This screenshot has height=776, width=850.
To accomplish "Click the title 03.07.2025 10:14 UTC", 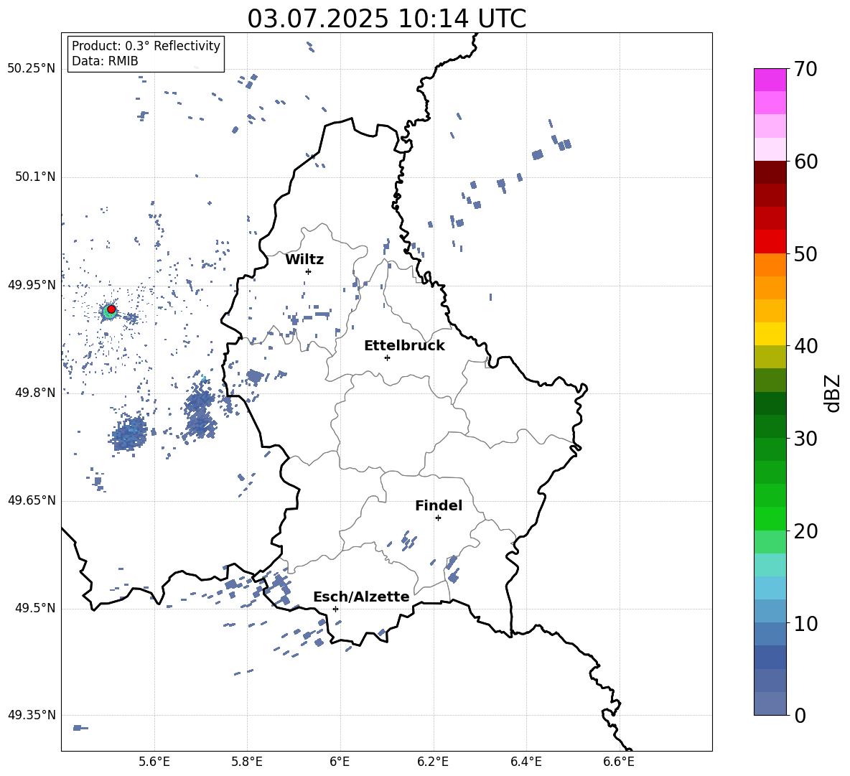I will [x=386, y=19].
